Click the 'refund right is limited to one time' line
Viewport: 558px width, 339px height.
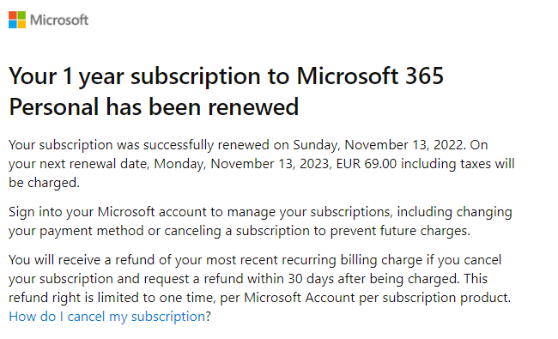(259, 298)
